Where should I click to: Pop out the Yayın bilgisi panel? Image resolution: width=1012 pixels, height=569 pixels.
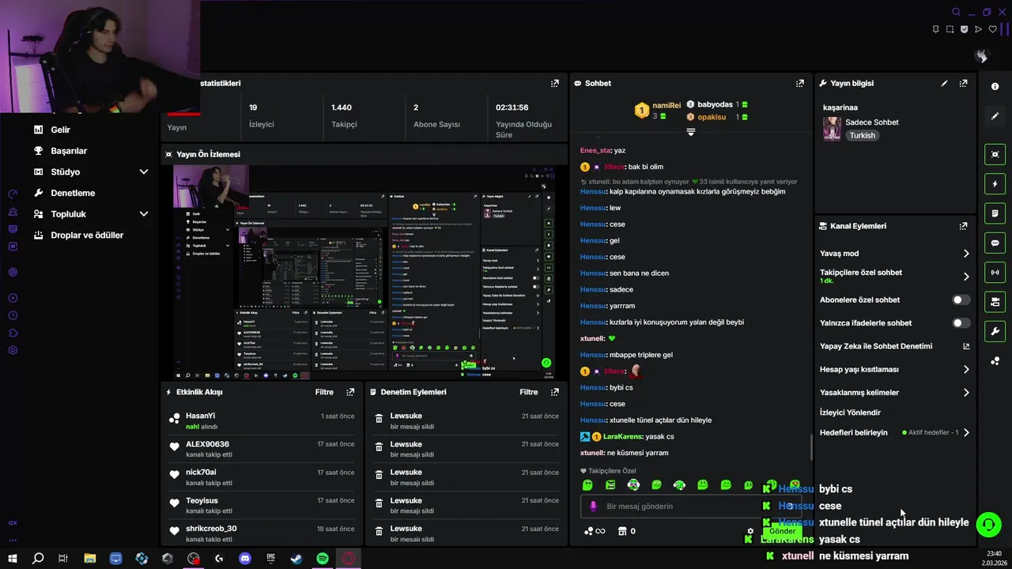click(x=963, y=83)
